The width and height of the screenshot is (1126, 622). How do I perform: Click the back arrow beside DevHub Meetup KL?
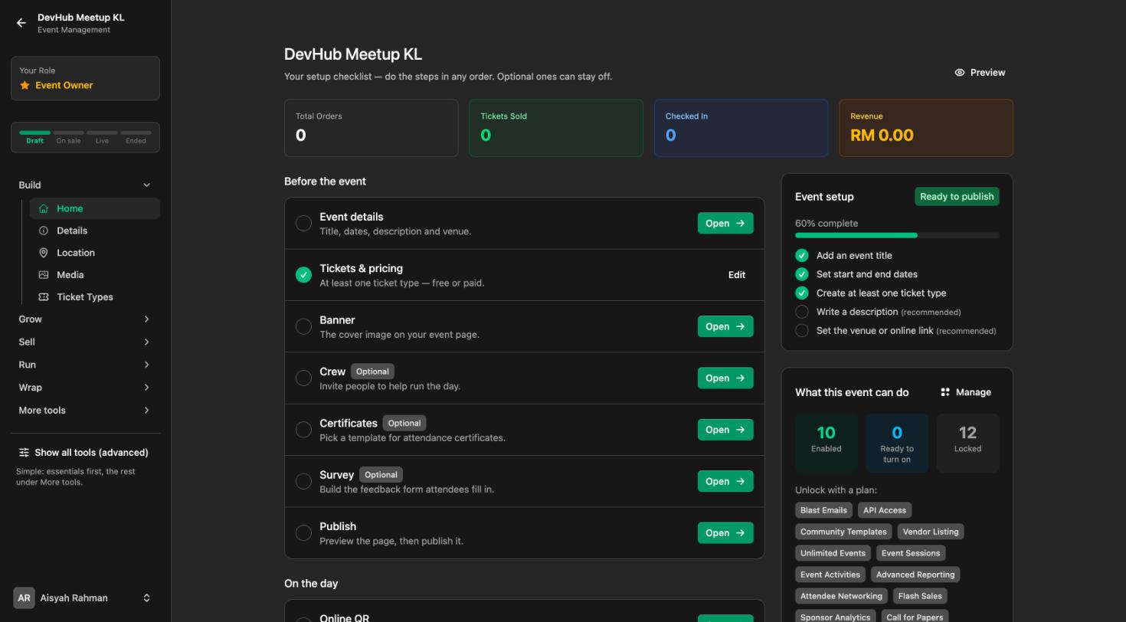tap(21, 23)
